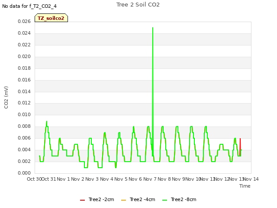Click the 0.006 y-axis tick label
The width and height of the screenshot is (277, 208).
click(24, 138)
